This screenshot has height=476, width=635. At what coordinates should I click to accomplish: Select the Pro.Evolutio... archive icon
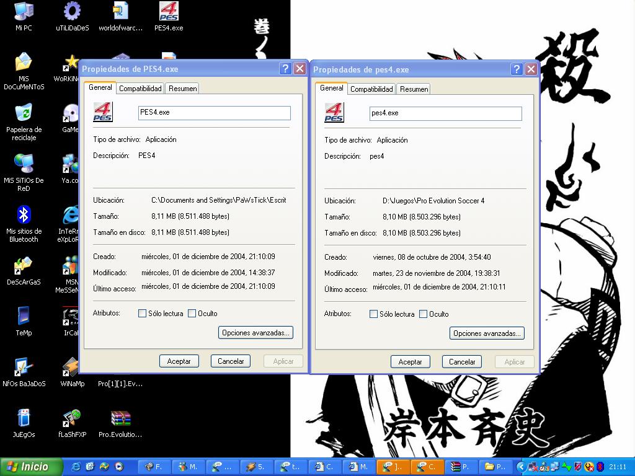pyautogui.click(x=120, y=423)
